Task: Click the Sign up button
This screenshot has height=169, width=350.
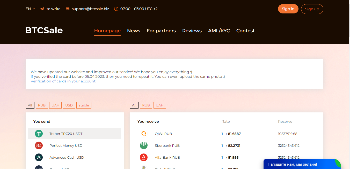Action: (x=312, y=9)
